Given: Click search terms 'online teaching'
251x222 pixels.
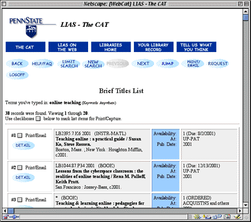Looking at the screenshot, I should click(65, 102).
